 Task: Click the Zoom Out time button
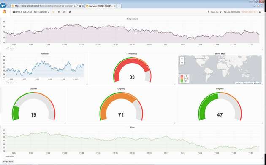point(214,12)
